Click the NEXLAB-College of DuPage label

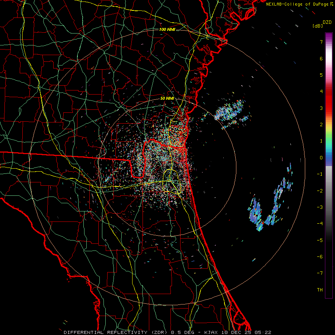point(299,4)
